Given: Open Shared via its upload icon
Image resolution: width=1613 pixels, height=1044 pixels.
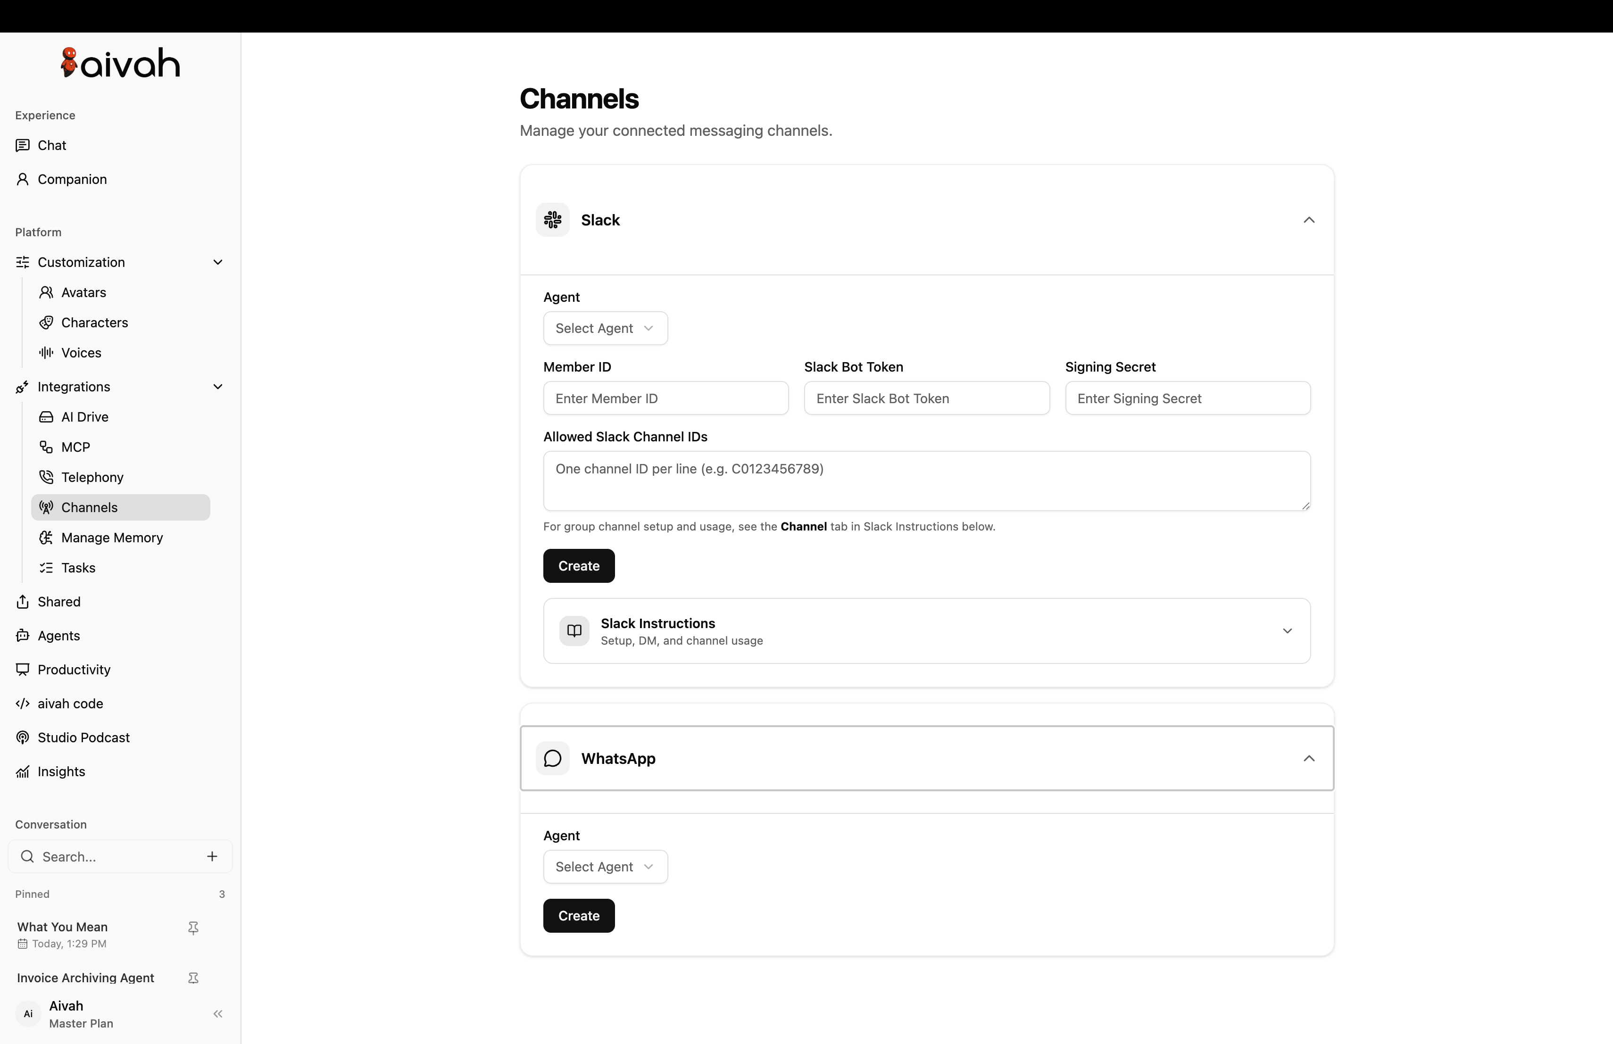Looking at the screenshot, I should click(x=22, y=602).
